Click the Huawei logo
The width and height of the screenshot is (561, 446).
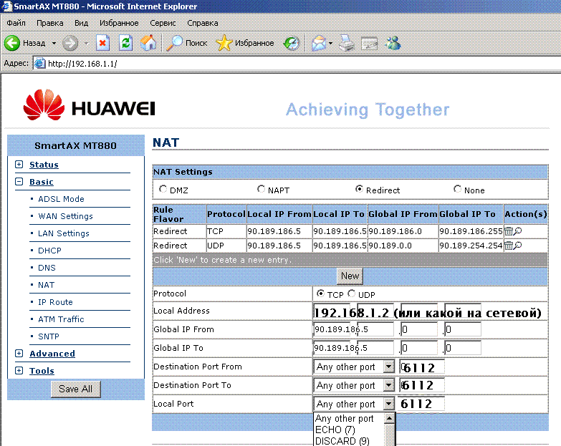(x=89, y=105)
